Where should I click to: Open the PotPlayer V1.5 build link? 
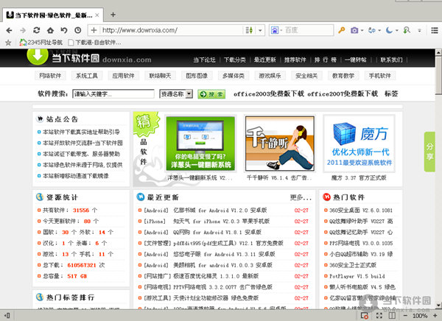[357, 276]
